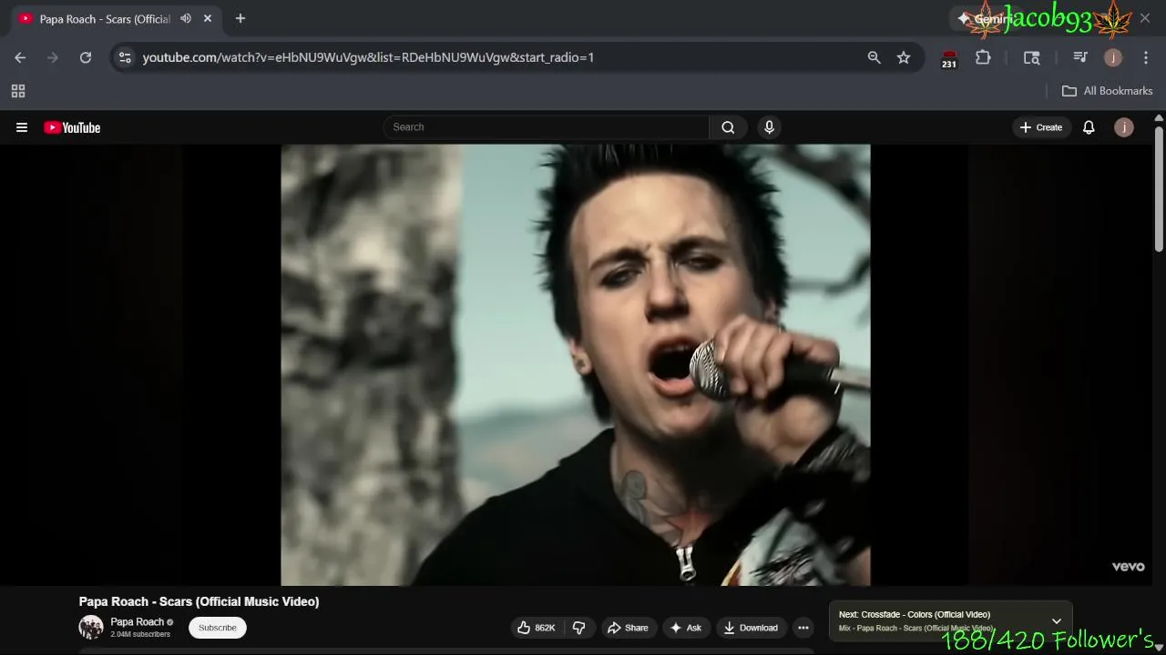Open the Chrome profile avatar

click(x=1112, y=57)
